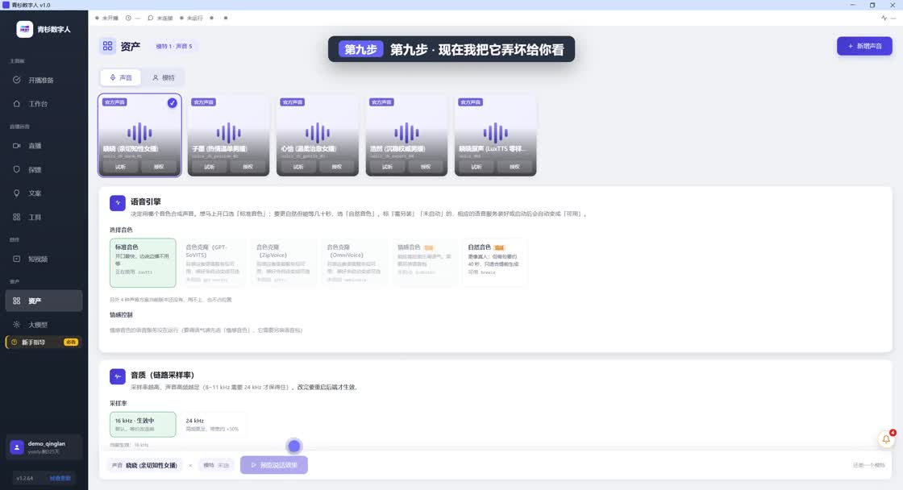Viewport: 903px width, 490px height.
Task: Click waveform icon on 晓晓原声 LuxTTS card
Action: [x=495, y=132]
